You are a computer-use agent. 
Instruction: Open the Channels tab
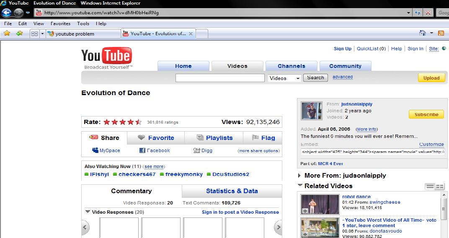tap(291, 66)
